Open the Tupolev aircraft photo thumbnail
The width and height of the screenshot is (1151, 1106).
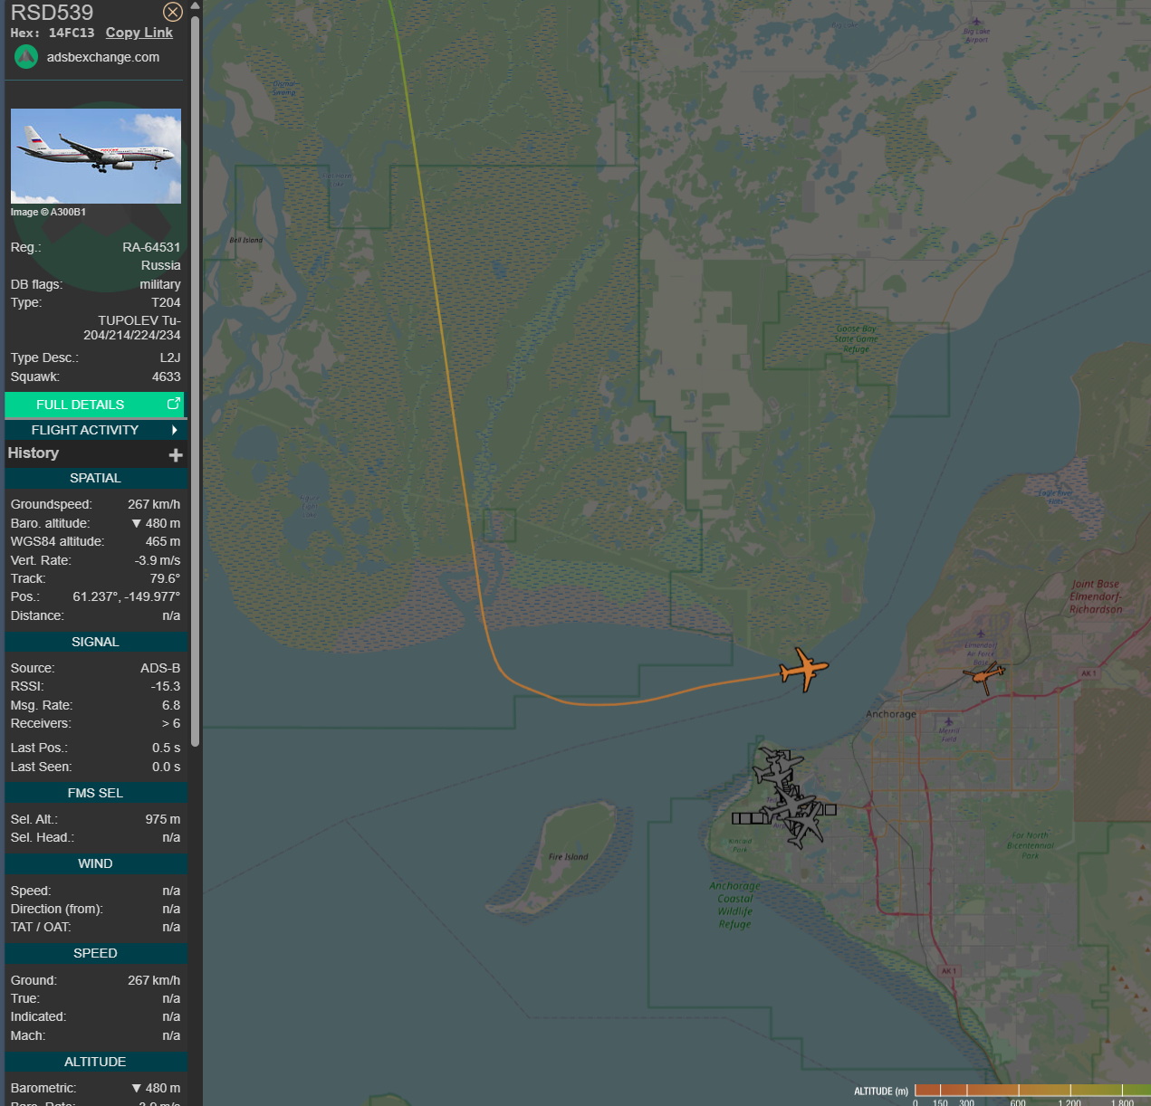tap(96, 156)
